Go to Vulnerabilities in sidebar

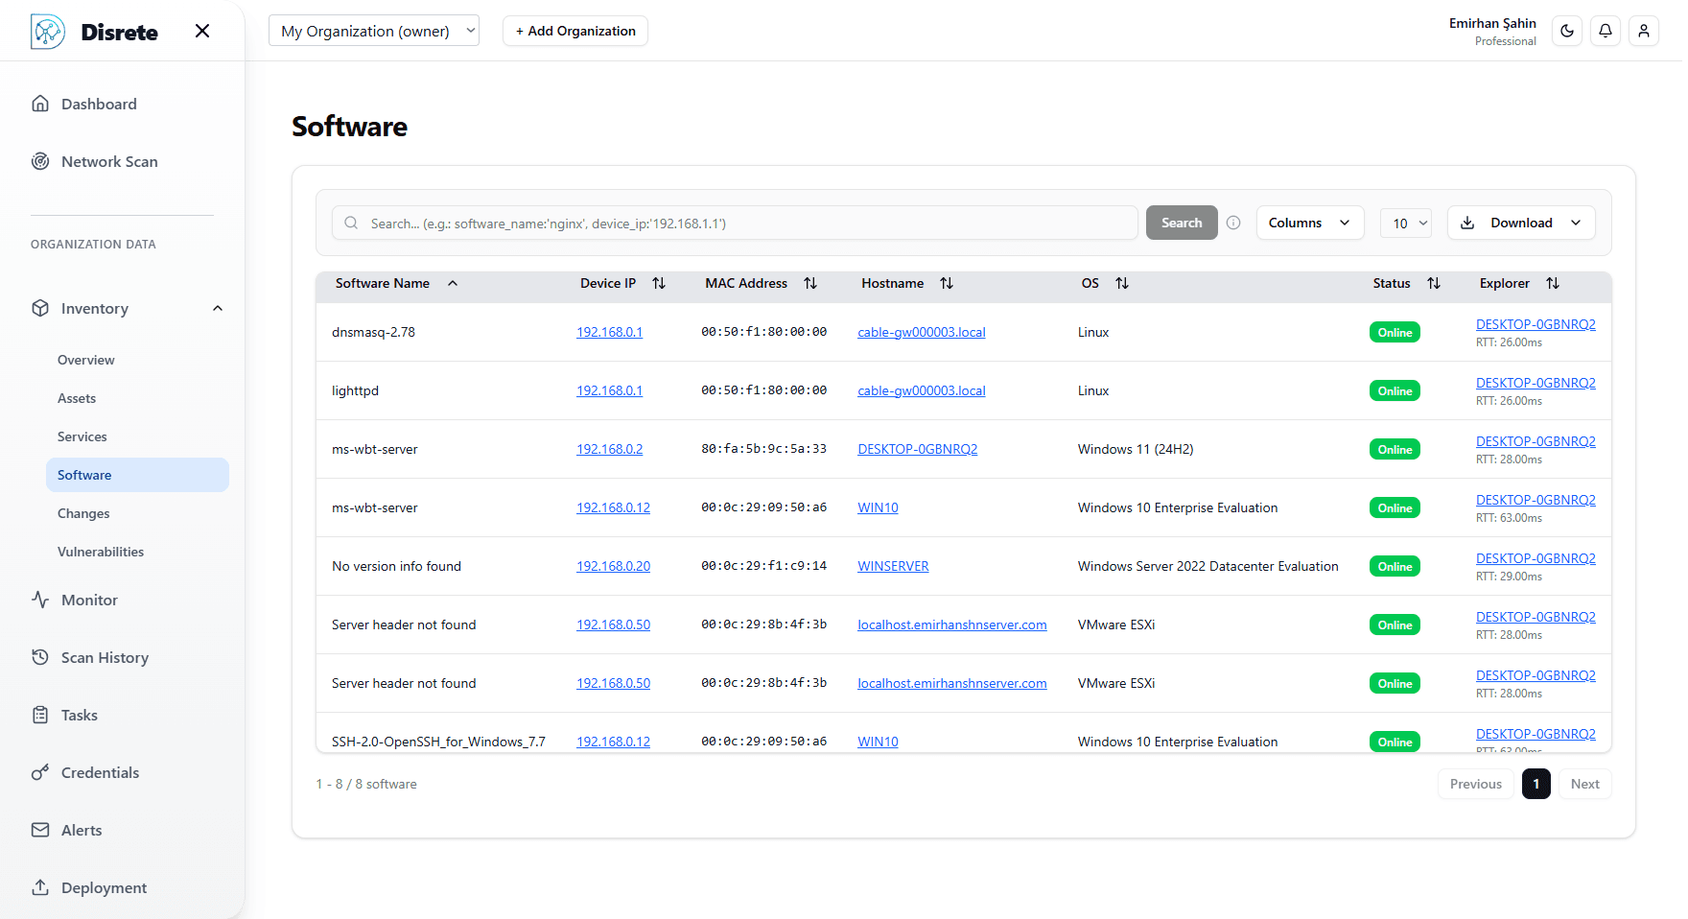pos(101,552)
